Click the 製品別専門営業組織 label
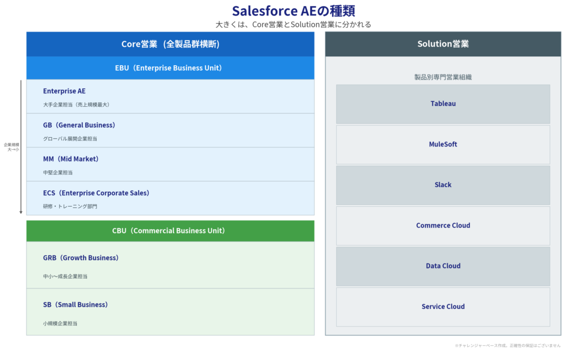The width and height of the screenshot is (566, 352). [x=443, y=77]
